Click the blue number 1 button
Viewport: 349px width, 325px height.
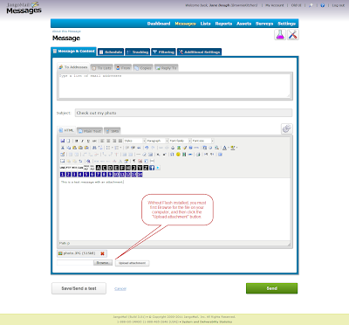(63, 174)
